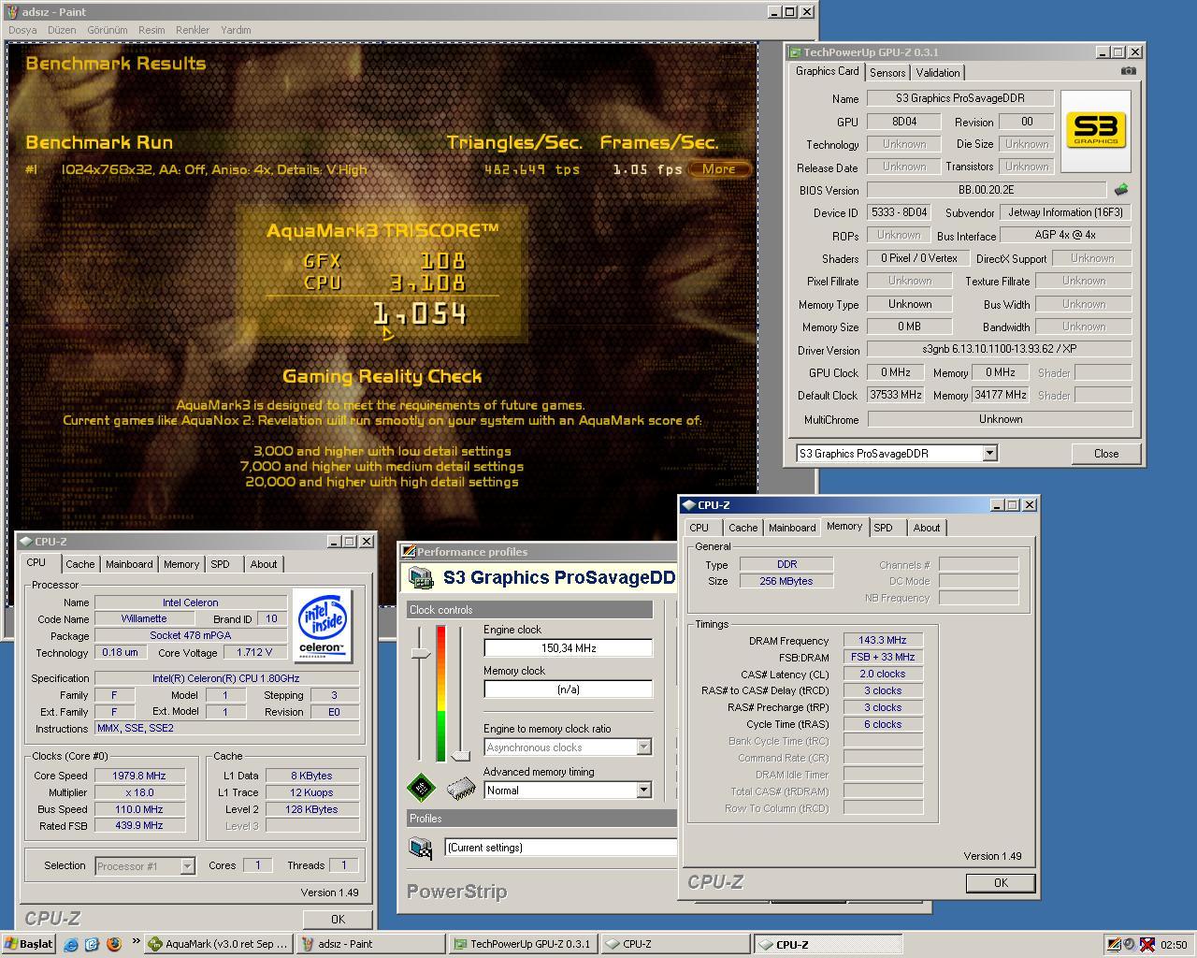Open Görünüm menu in Paint

point(107,30)
